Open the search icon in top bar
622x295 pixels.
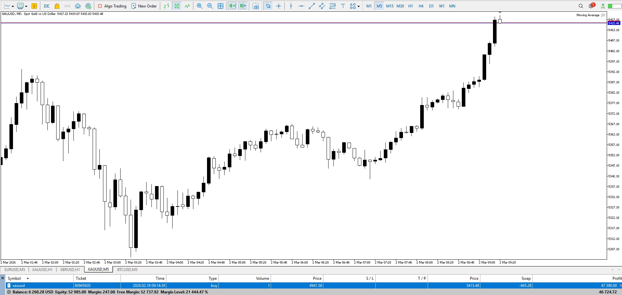(581, 6)
